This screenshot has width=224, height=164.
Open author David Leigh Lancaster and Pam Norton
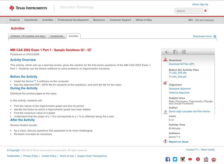coord(190,111)
